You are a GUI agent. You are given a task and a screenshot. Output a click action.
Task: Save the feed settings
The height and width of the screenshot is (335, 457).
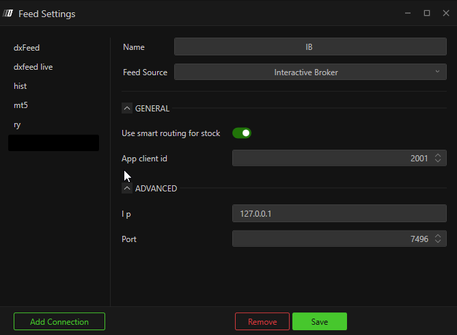[x=319, y=321]
